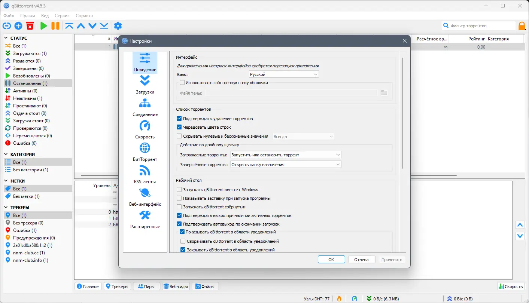The height and width of the screenshot is (303, 529).
Task: Open the Вид menu
Action: click(x=45, y=16)
